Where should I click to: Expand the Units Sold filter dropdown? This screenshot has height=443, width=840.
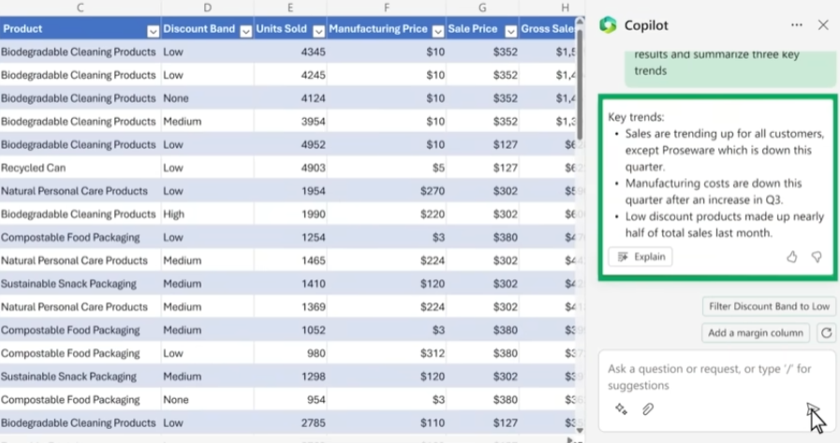pyautogui.click(x=318, y=30)
